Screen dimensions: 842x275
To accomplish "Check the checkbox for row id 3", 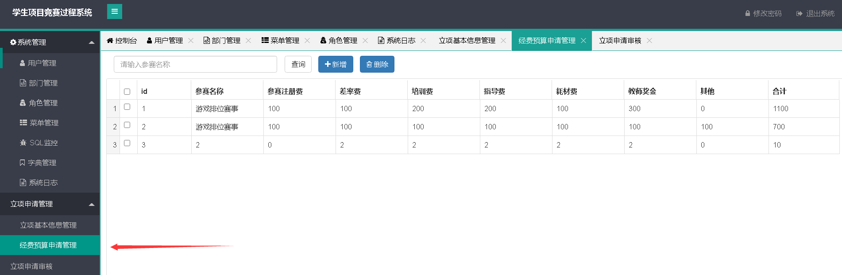I will click(x=127, y=143).
